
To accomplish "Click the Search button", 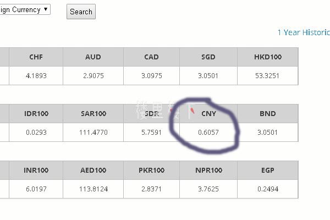I will point(81,12).
